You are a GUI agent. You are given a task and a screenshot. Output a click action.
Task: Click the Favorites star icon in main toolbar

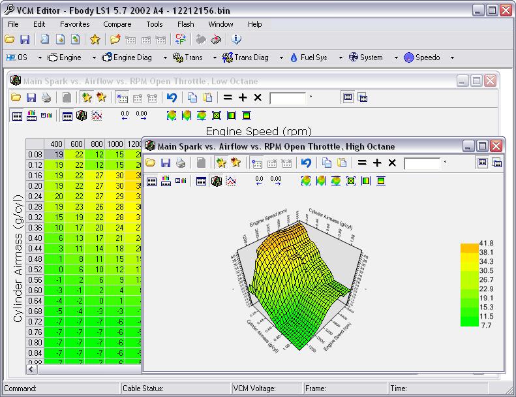95,40
